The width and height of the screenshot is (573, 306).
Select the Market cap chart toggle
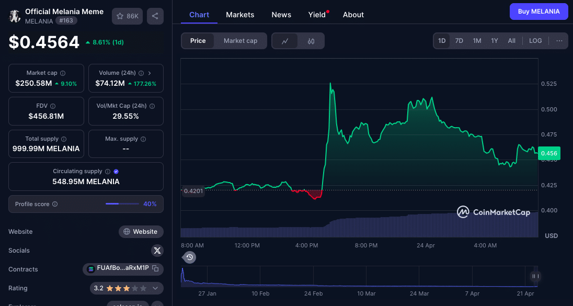pyautogui.click(x=240, y=41)
